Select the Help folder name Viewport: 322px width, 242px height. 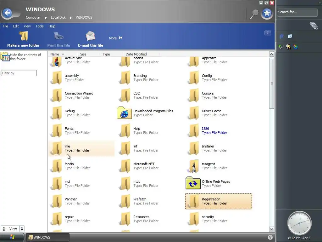[137, 129]
